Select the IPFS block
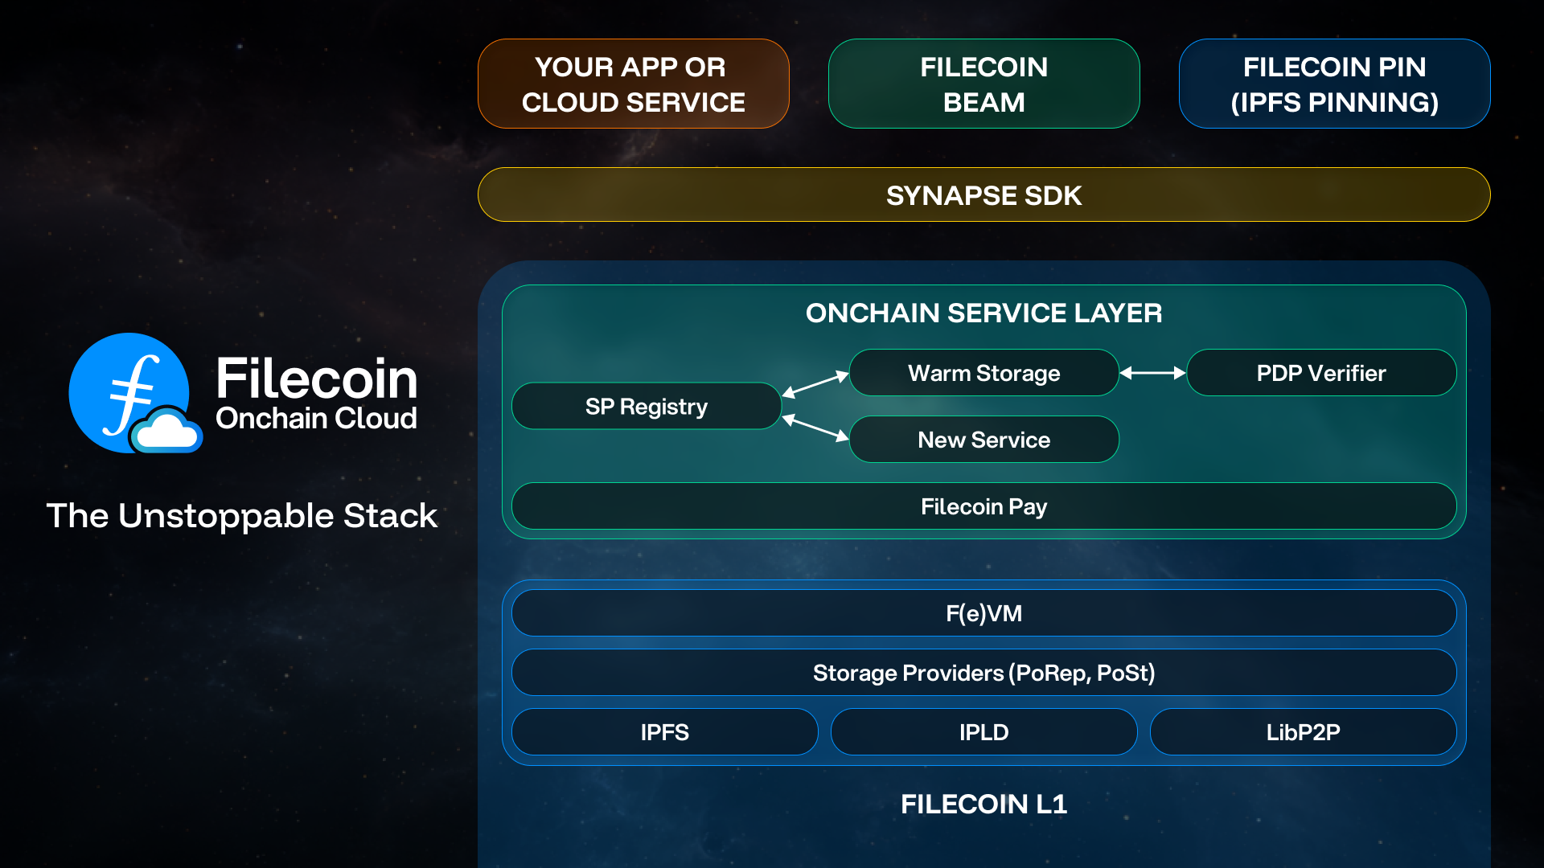The height and width of the screenshot is (868, 1544). click(x=664, y=732)
